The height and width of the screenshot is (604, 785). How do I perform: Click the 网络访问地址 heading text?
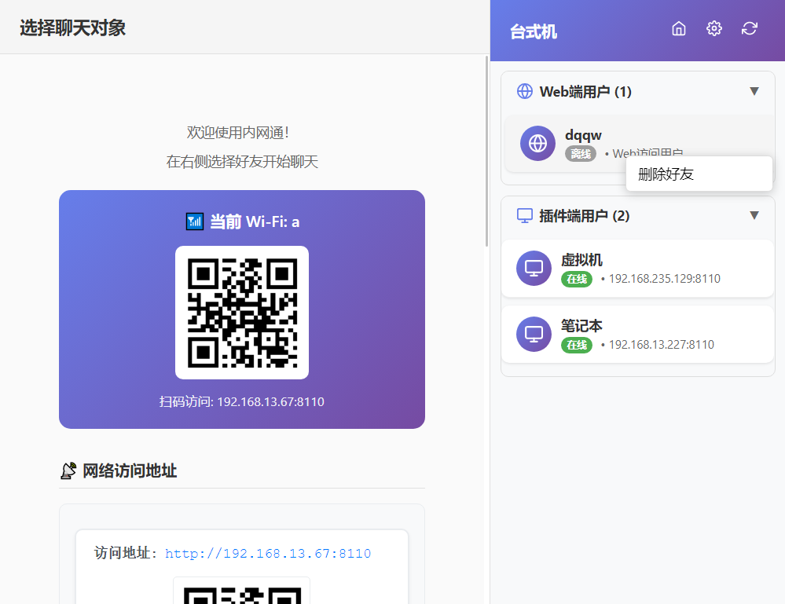[129, 471]
